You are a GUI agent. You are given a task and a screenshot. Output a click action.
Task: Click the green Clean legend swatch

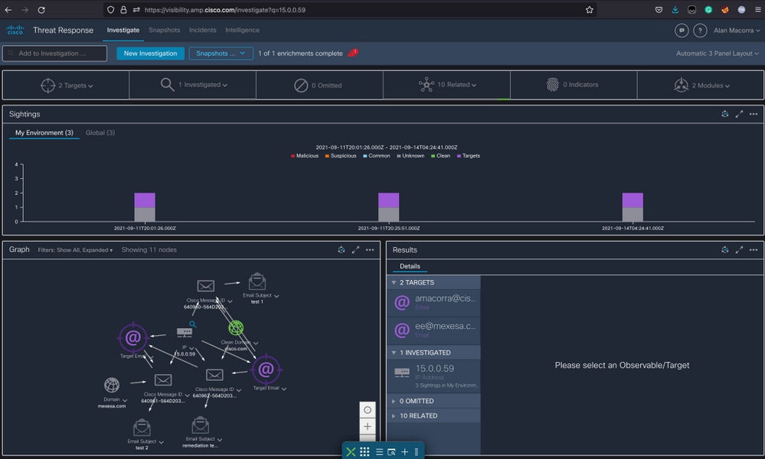click(433, 156)
